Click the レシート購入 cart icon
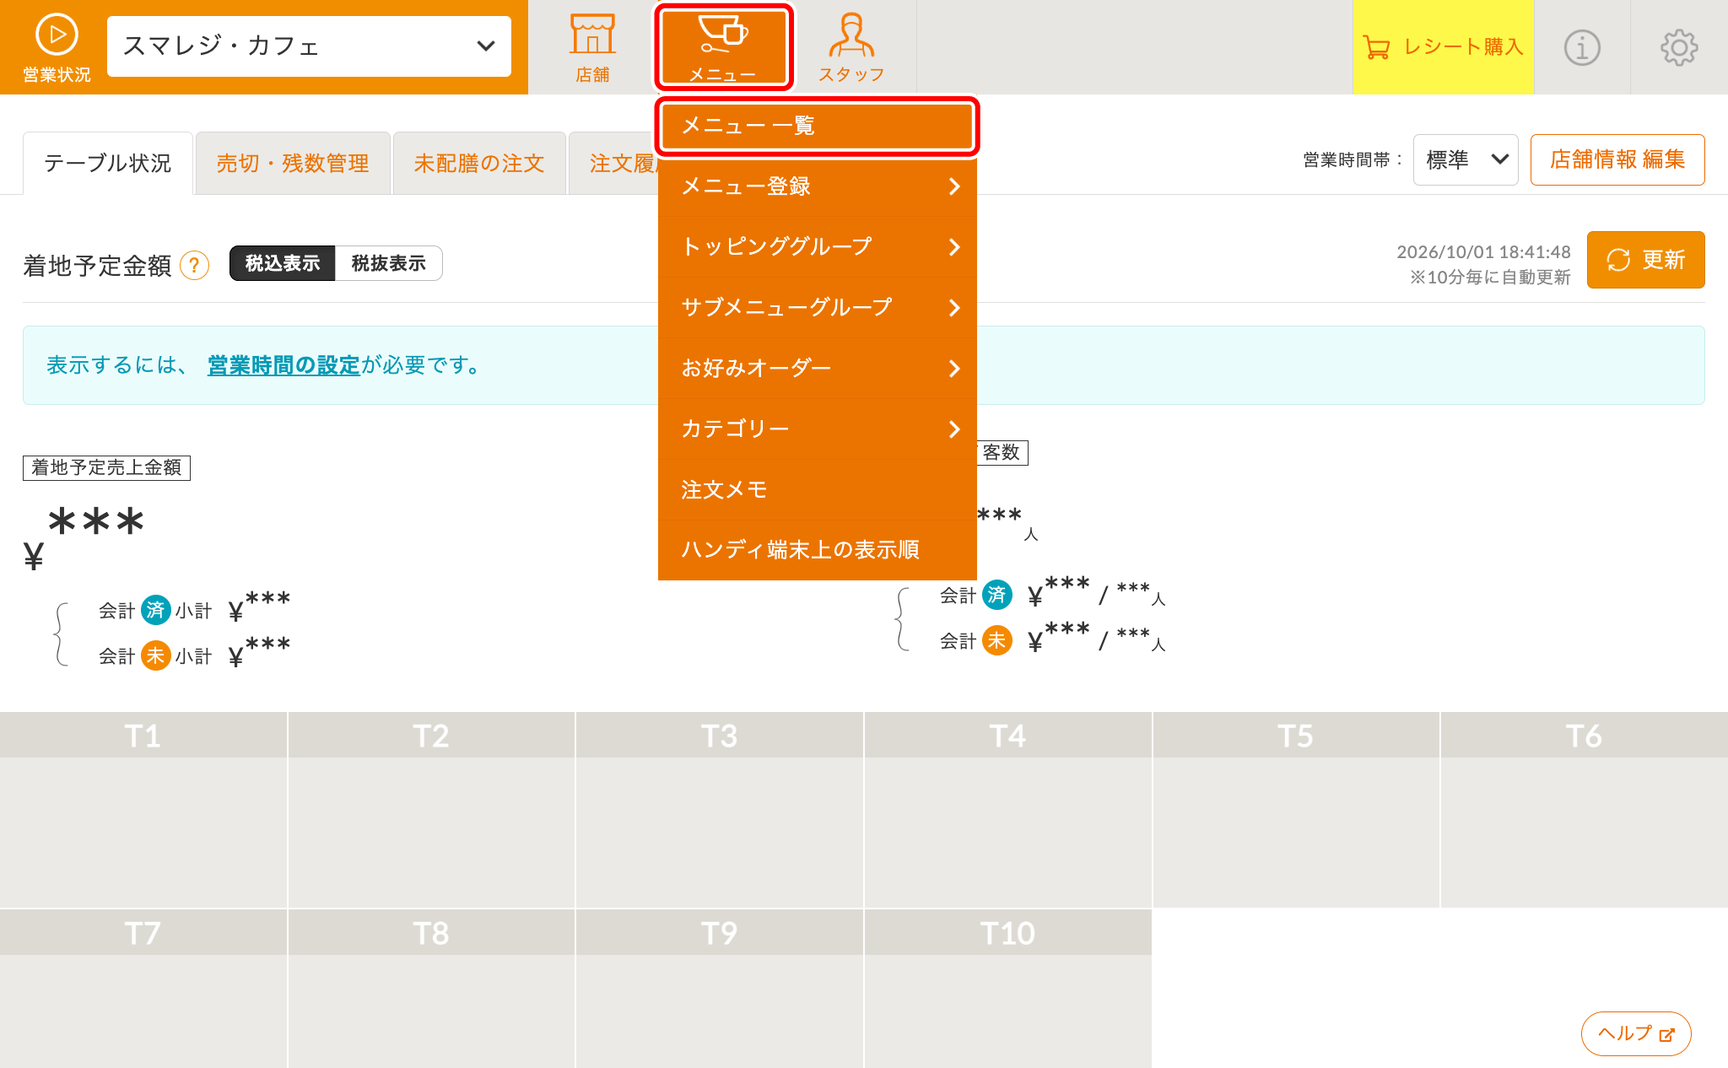This screenshot has height=1068, width=1728. click(1376, 47)
